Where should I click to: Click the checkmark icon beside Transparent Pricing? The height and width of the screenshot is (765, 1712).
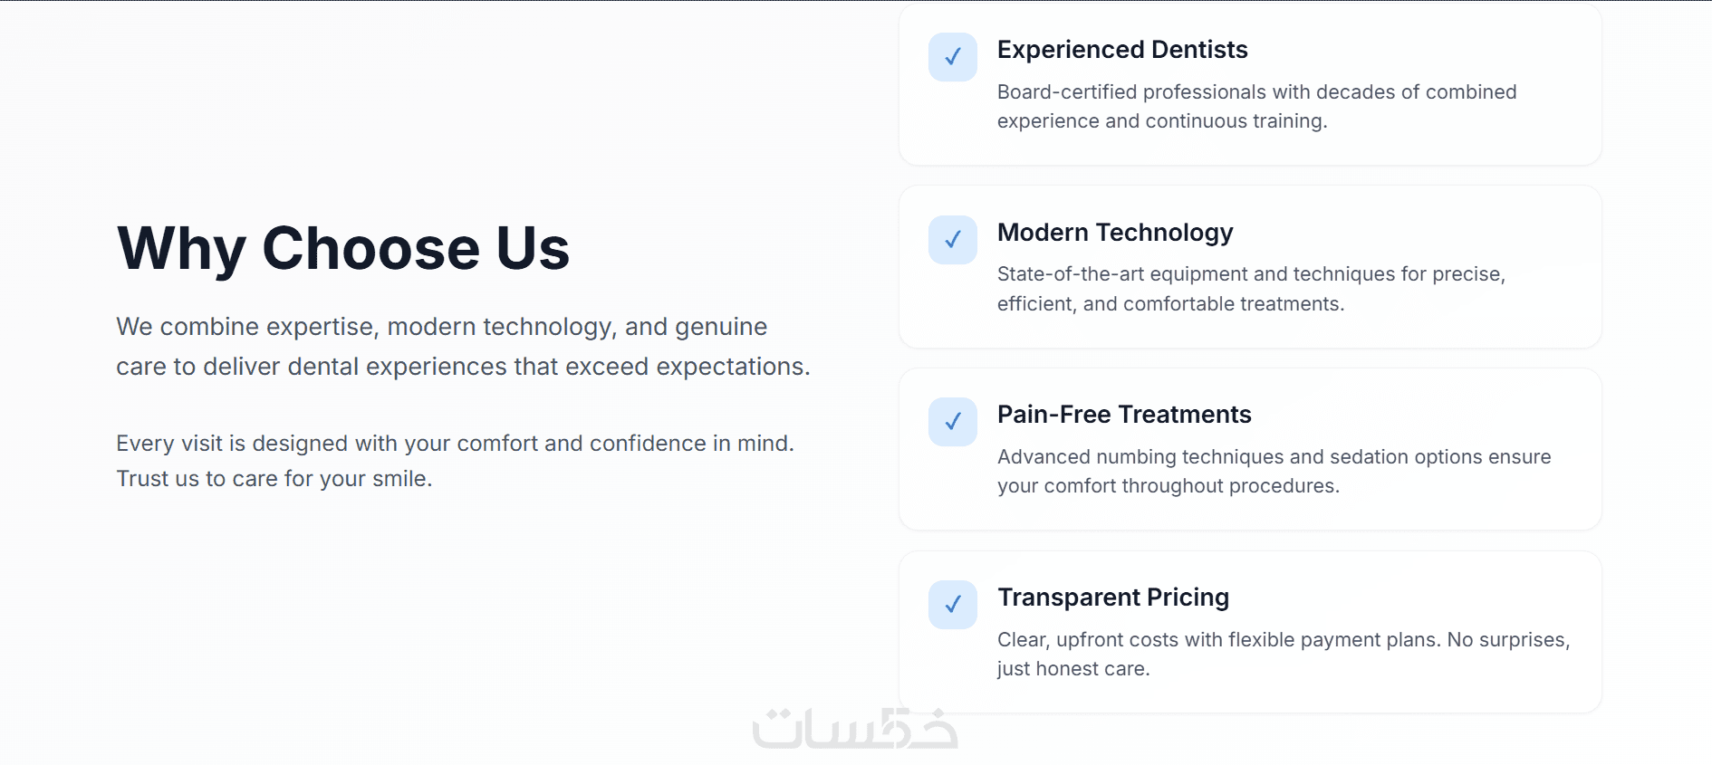click(953, 605)
